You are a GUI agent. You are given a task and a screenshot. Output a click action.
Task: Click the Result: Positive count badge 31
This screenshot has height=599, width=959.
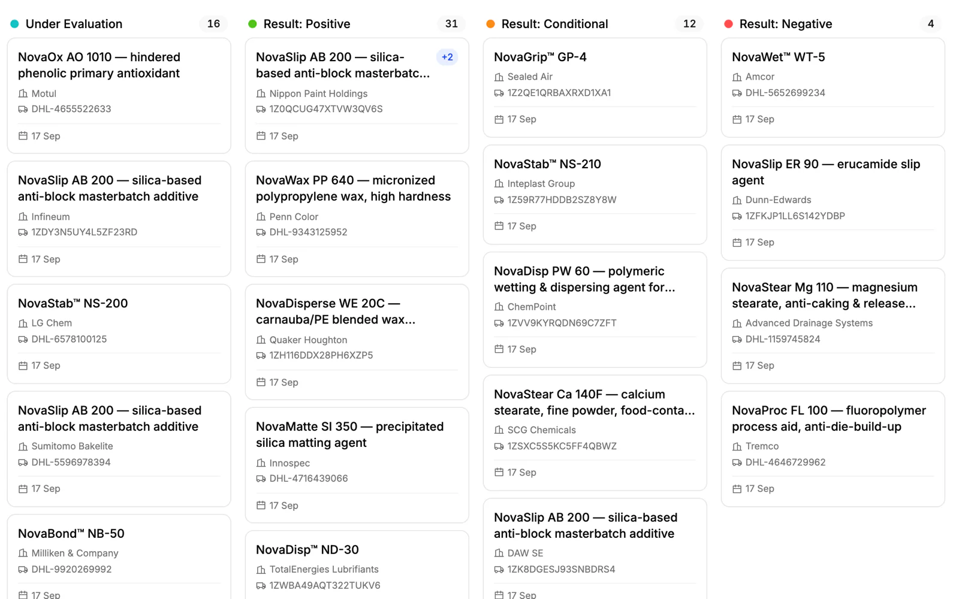pyautogui.click(x=451, y=24)
